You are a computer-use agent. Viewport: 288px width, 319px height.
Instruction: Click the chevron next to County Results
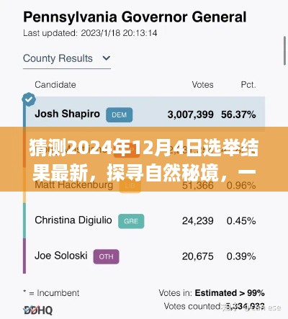(x=107, y=58)
